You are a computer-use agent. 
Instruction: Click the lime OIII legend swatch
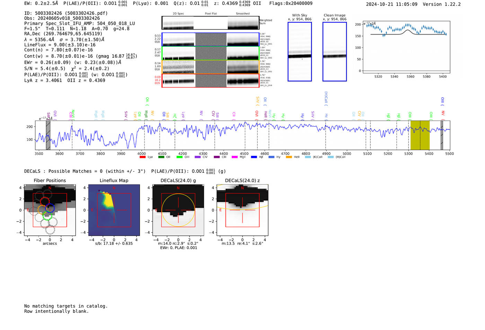pyautogui.click(x=179, y=157)
